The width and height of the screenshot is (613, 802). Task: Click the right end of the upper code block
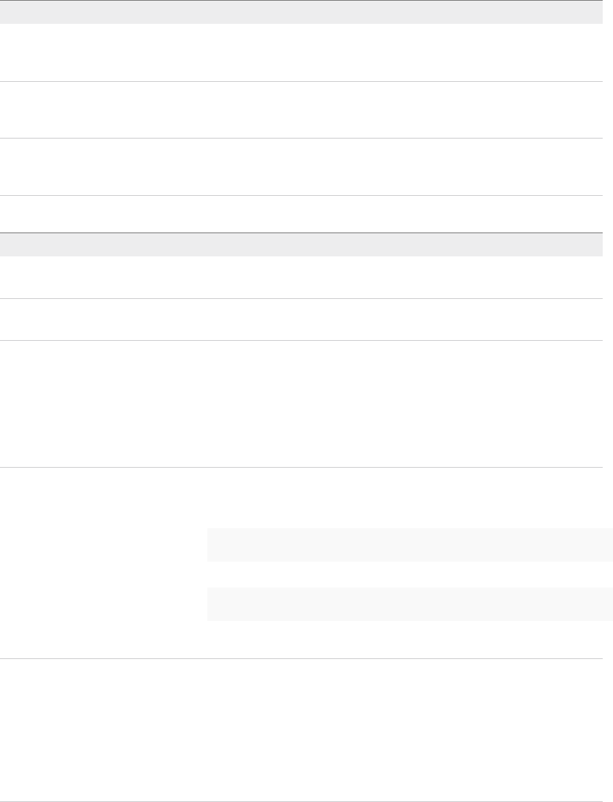click(x=599, y=545)
